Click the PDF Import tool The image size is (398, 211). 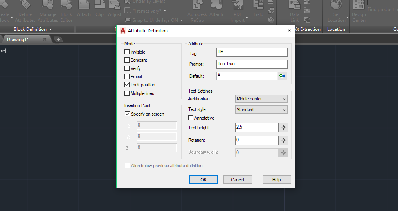coord(238,12)
